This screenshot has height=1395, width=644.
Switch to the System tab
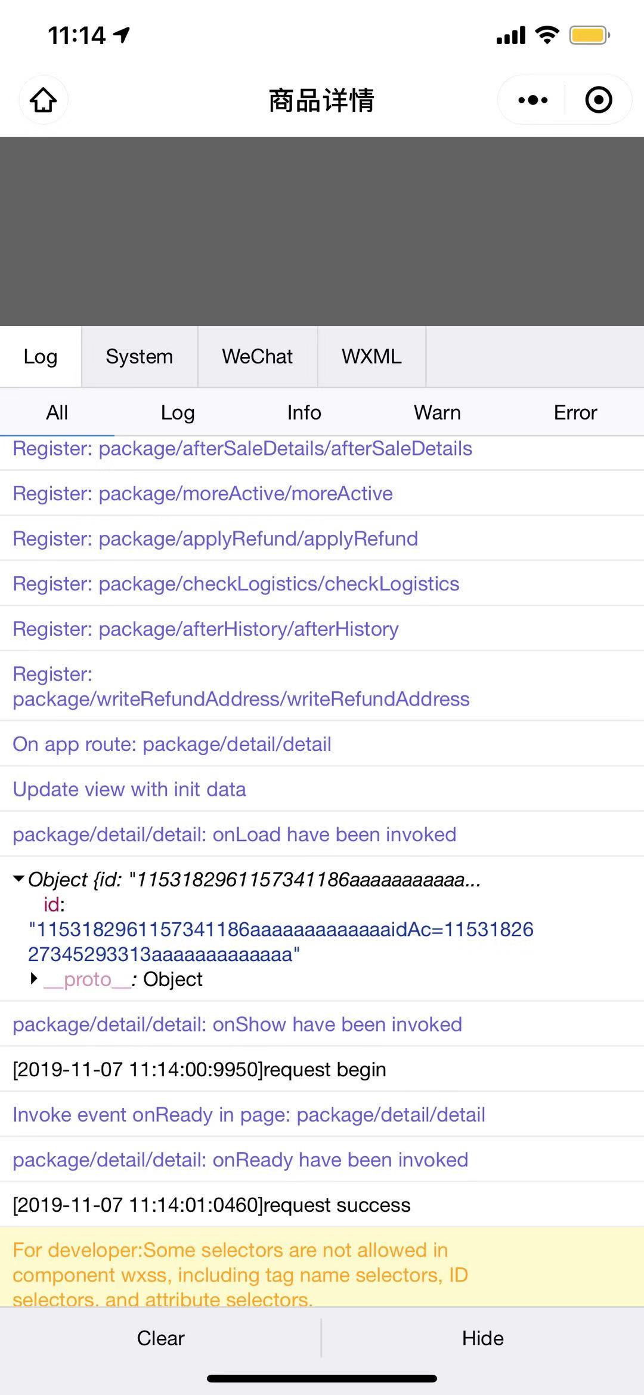point(139,356)
